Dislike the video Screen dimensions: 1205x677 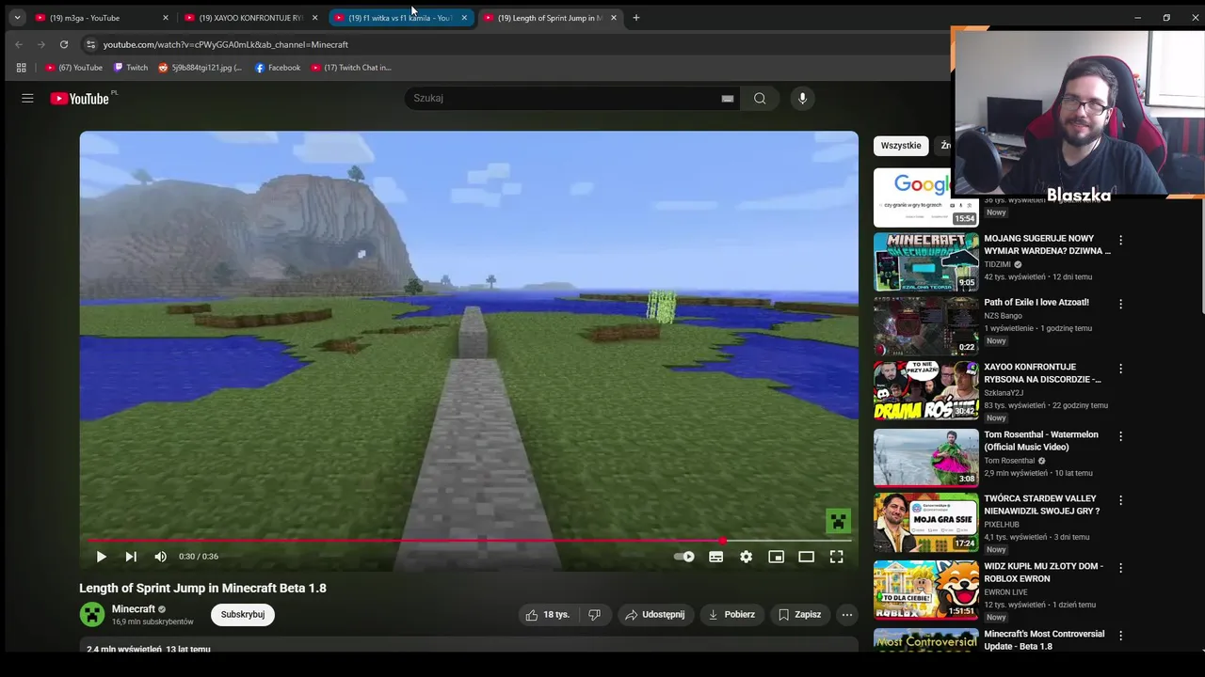594,614
